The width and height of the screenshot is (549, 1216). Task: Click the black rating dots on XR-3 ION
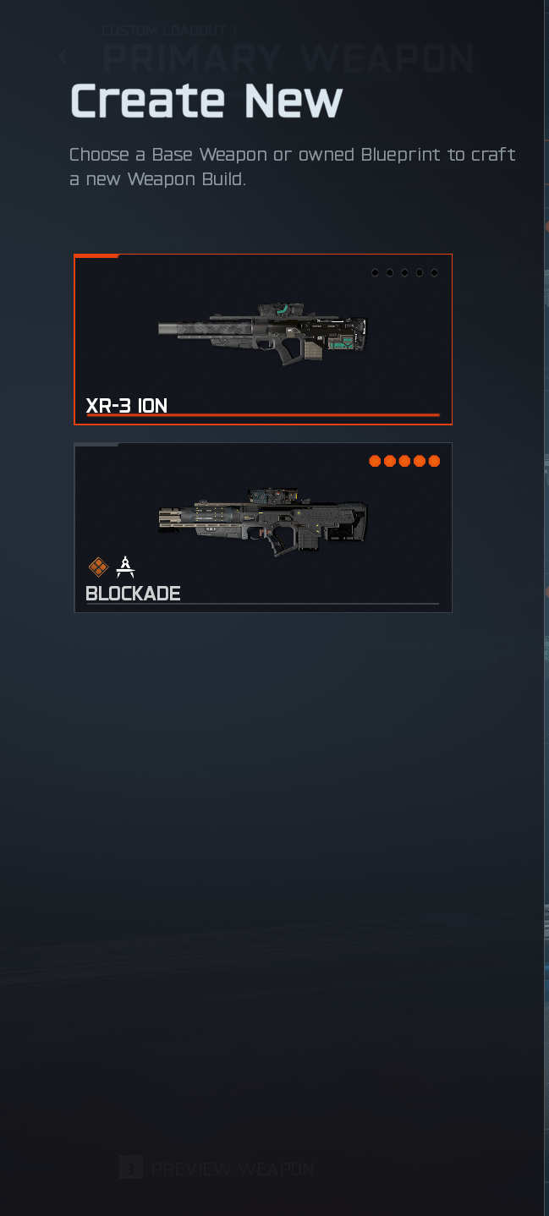pos(404,272)
